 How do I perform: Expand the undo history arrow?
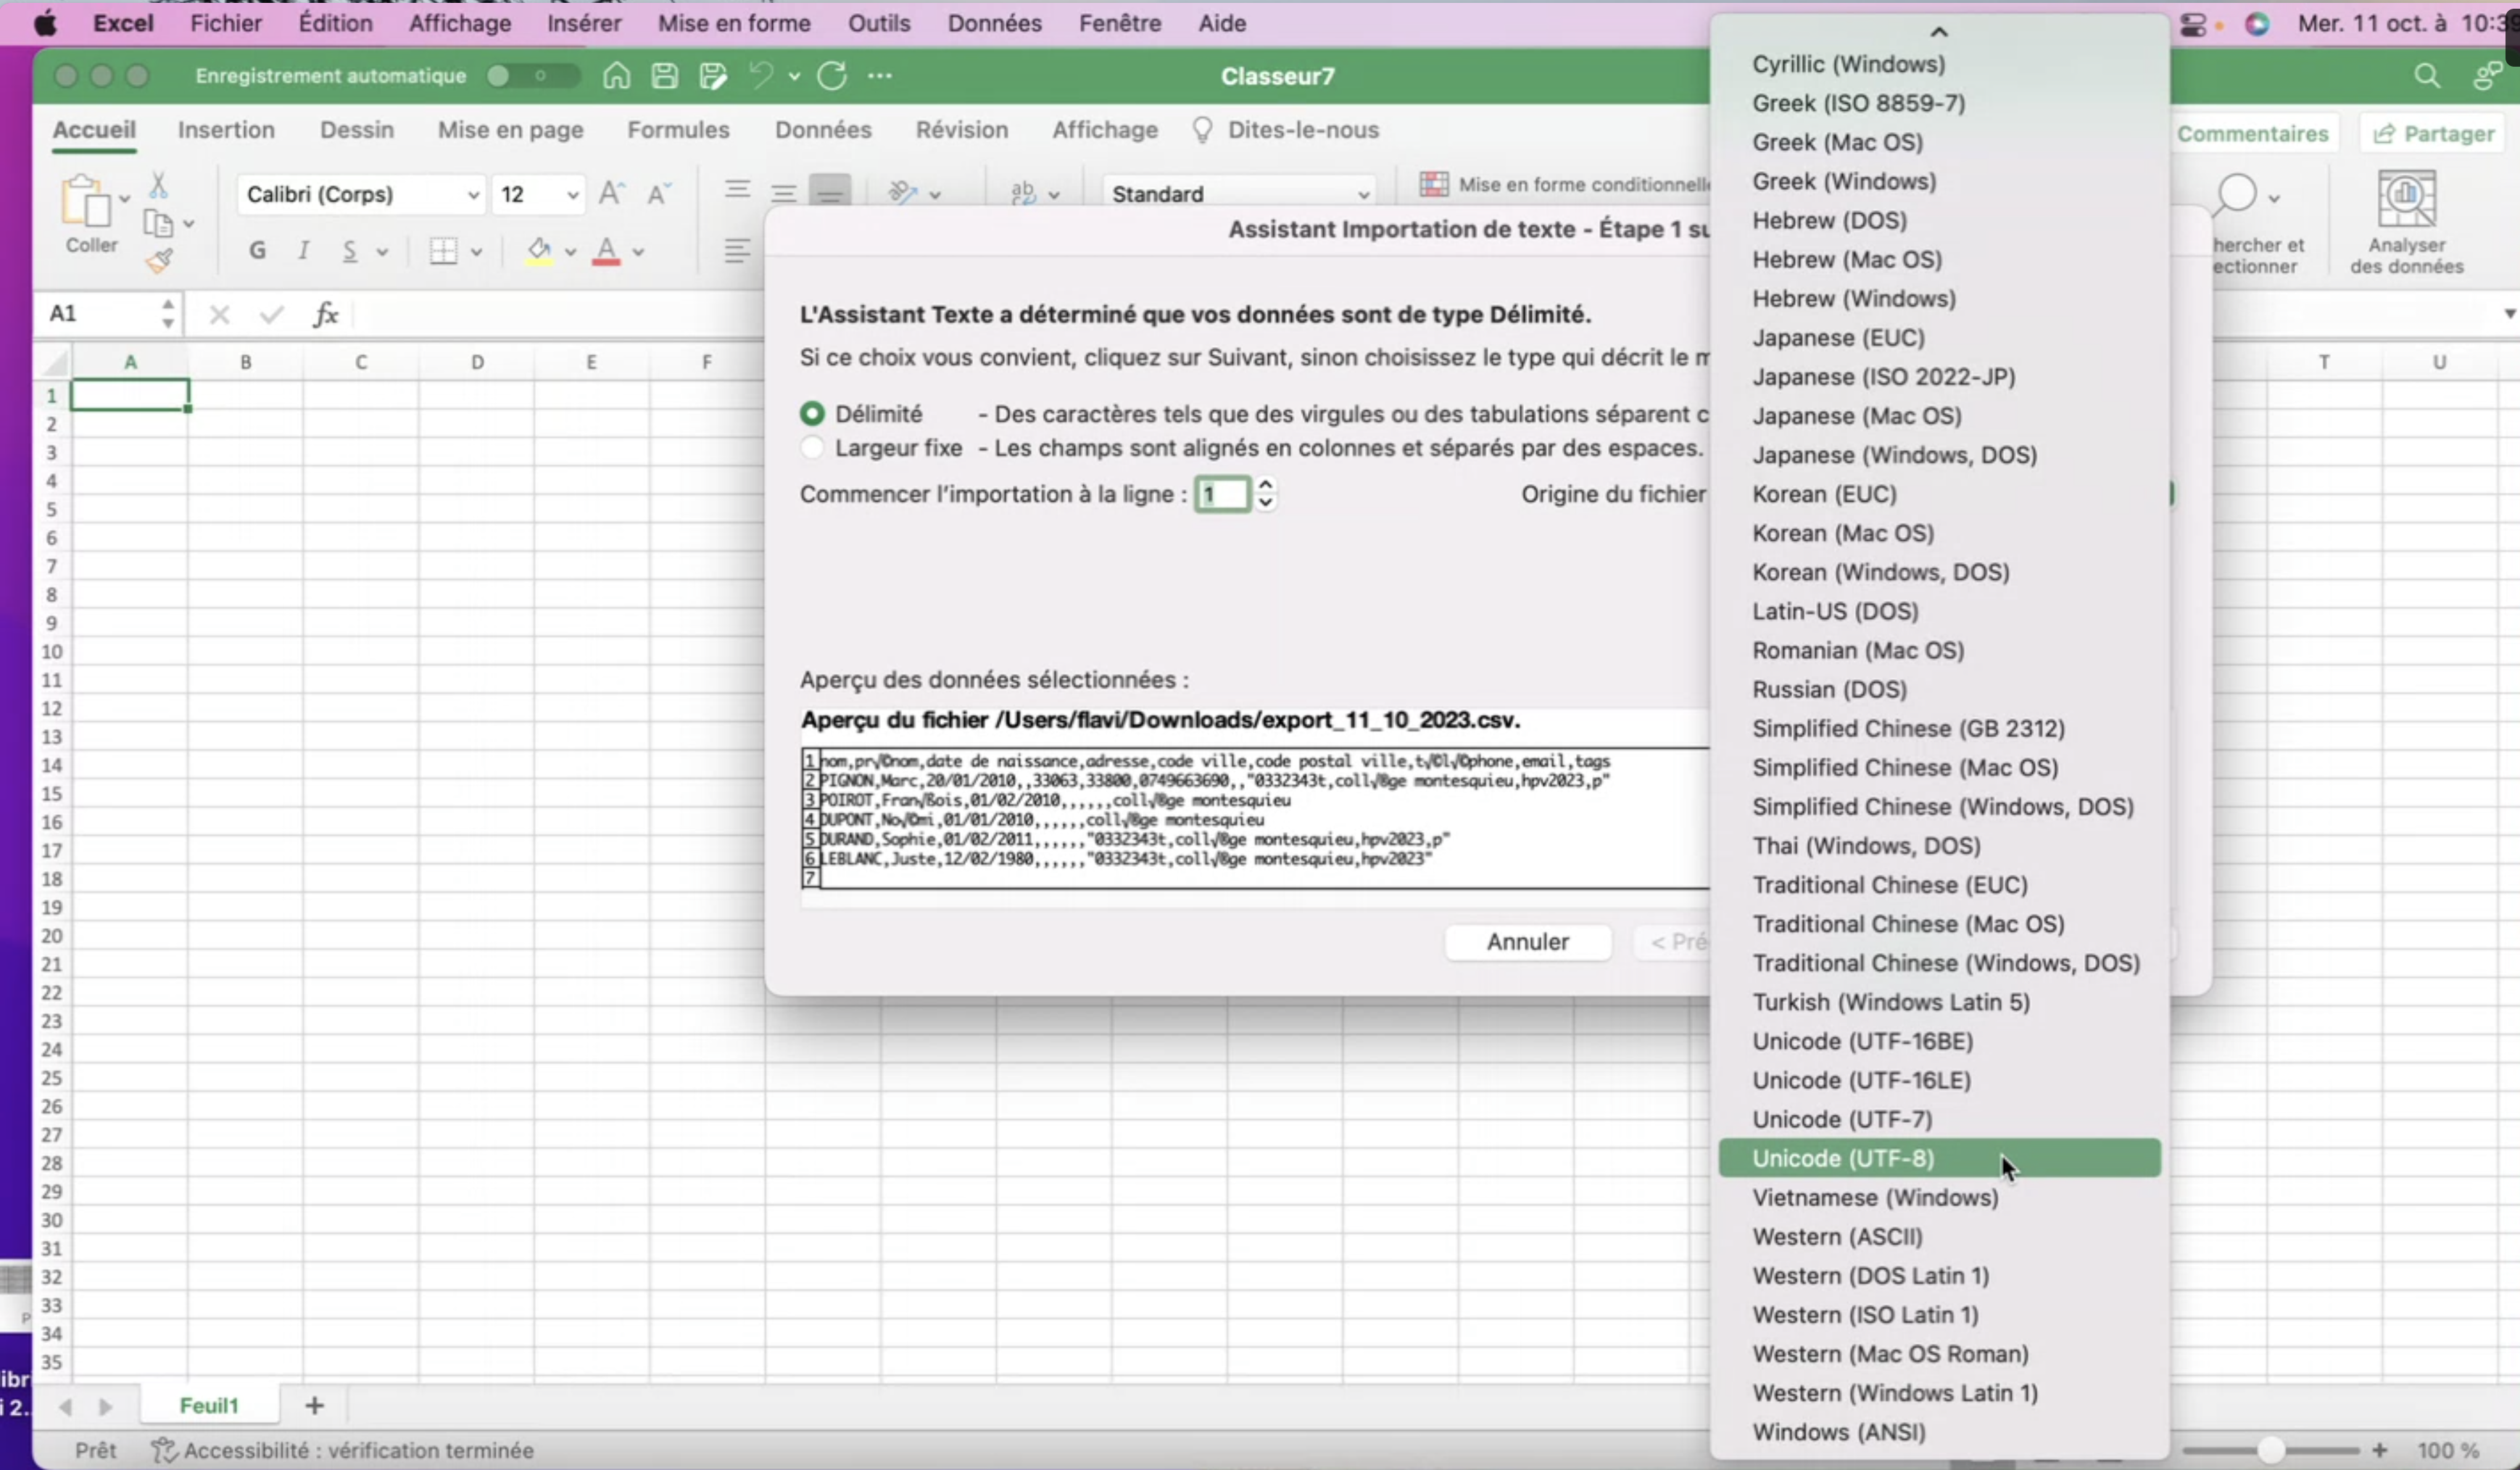(794, 76)
